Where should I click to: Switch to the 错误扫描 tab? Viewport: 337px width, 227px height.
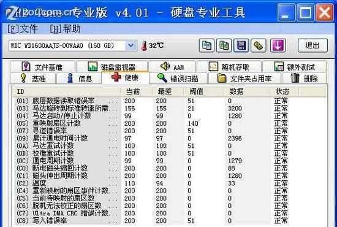point(178,79)
